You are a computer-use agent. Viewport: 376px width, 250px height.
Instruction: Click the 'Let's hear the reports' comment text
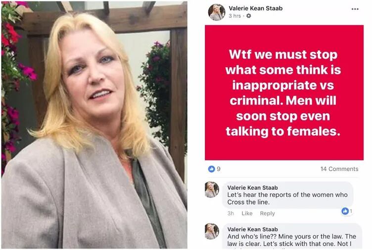[x=287, y=198]
